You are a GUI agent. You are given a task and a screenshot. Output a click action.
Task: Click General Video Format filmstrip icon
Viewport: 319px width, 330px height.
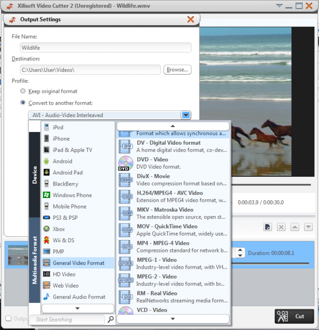click(x=46, y=263)
